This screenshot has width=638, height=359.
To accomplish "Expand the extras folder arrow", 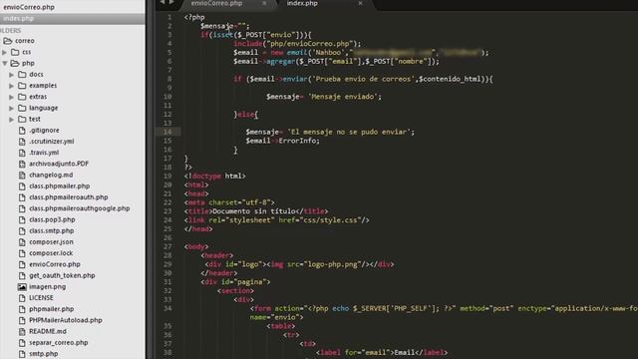I will [11, 97].
